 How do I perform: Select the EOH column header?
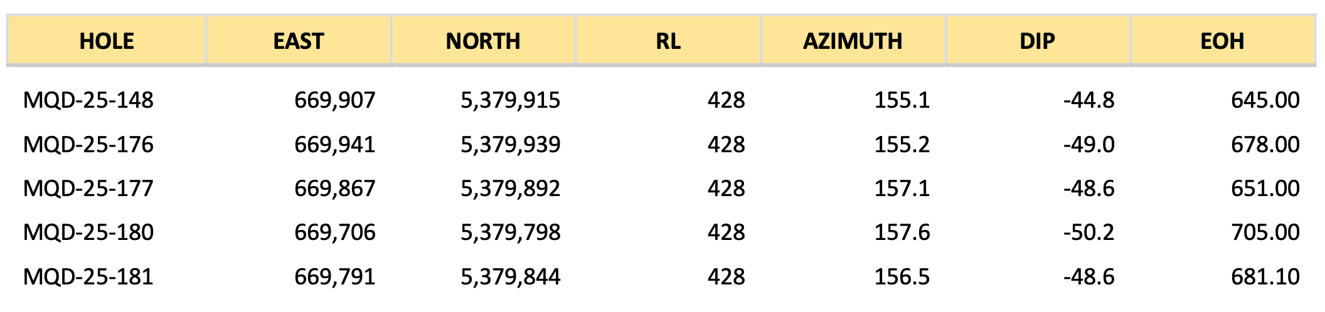tap(1222, 41)
